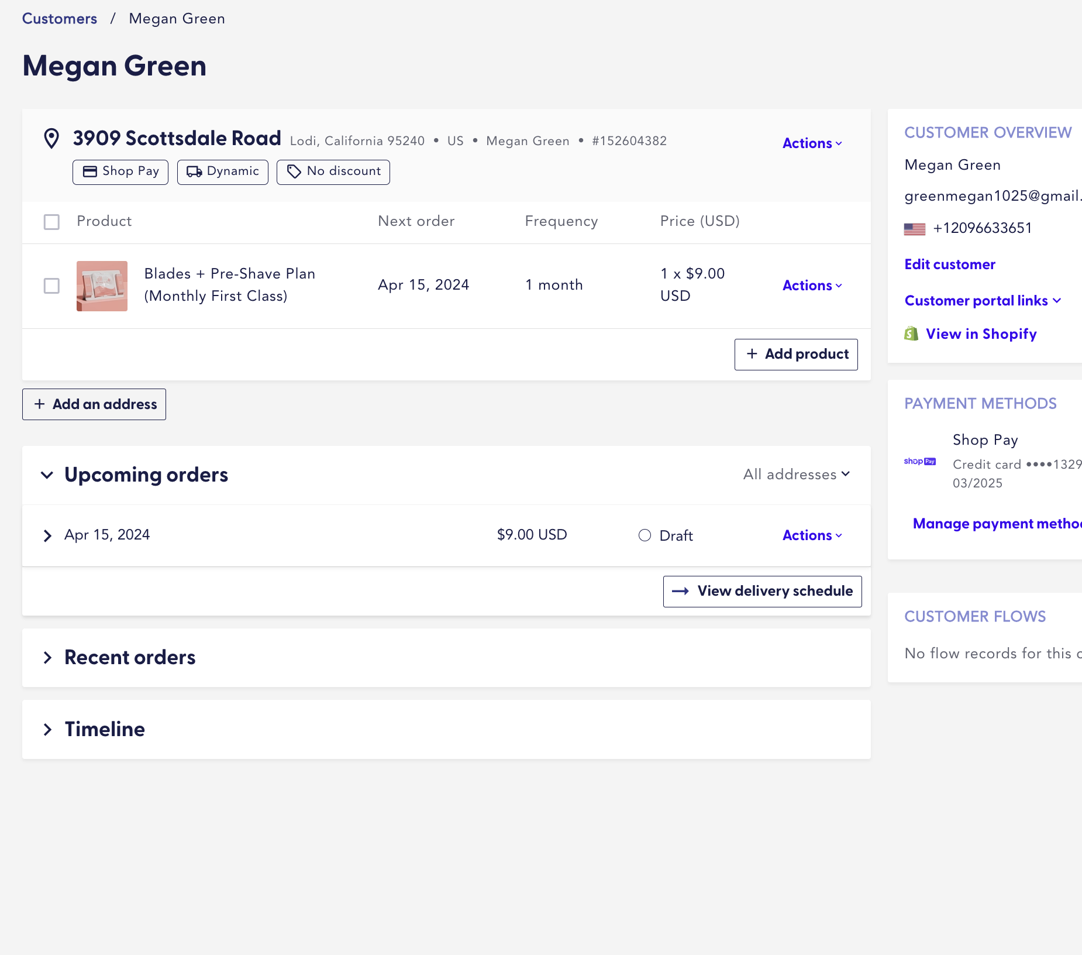Click the Add product button
This screenshot has height=955, width=1082.
point(796,354)
